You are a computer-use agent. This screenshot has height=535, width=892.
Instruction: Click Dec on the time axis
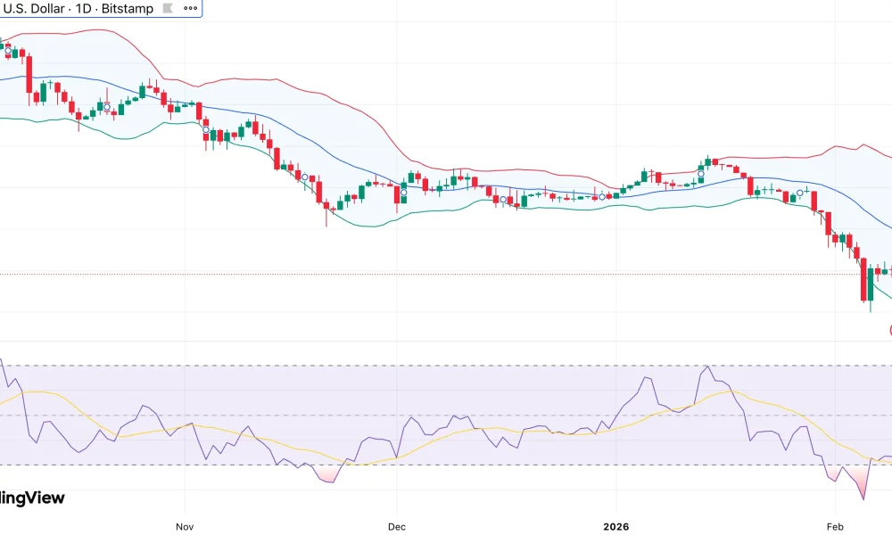[x=396, y=527]
